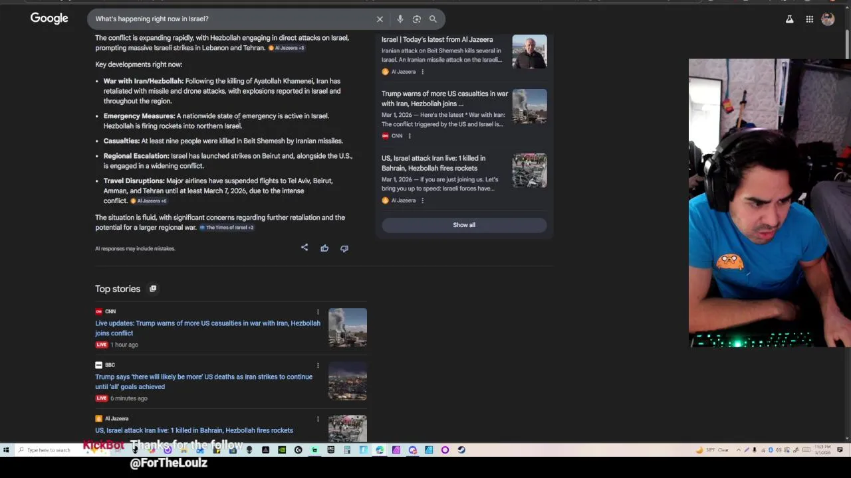Open Epic Games Launcher from the taskbar

pos(330,450)
